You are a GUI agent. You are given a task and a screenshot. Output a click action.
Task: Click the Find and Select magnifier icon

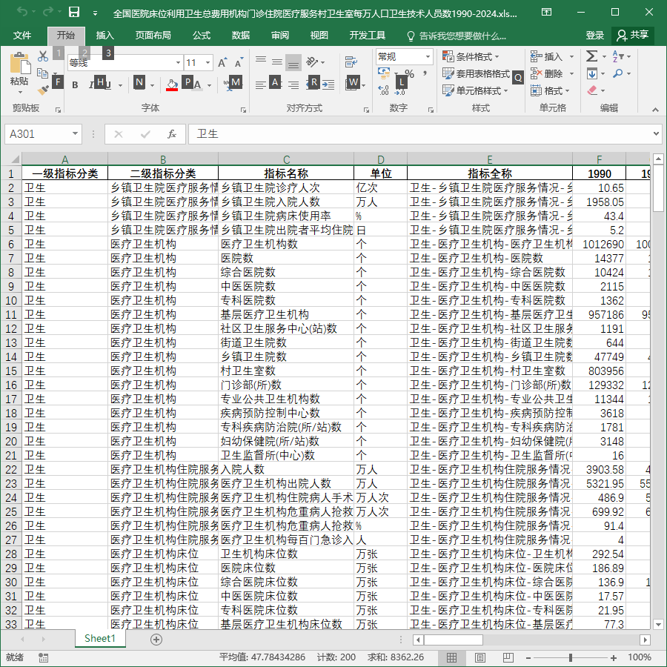617,73
